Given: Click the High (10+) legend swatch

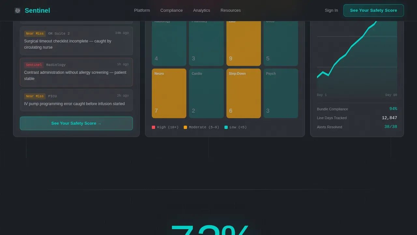Looking at the screenshot, I should [153, 127].
